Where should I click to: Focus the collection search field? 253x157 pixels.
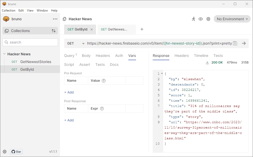[x=30, y=42]
